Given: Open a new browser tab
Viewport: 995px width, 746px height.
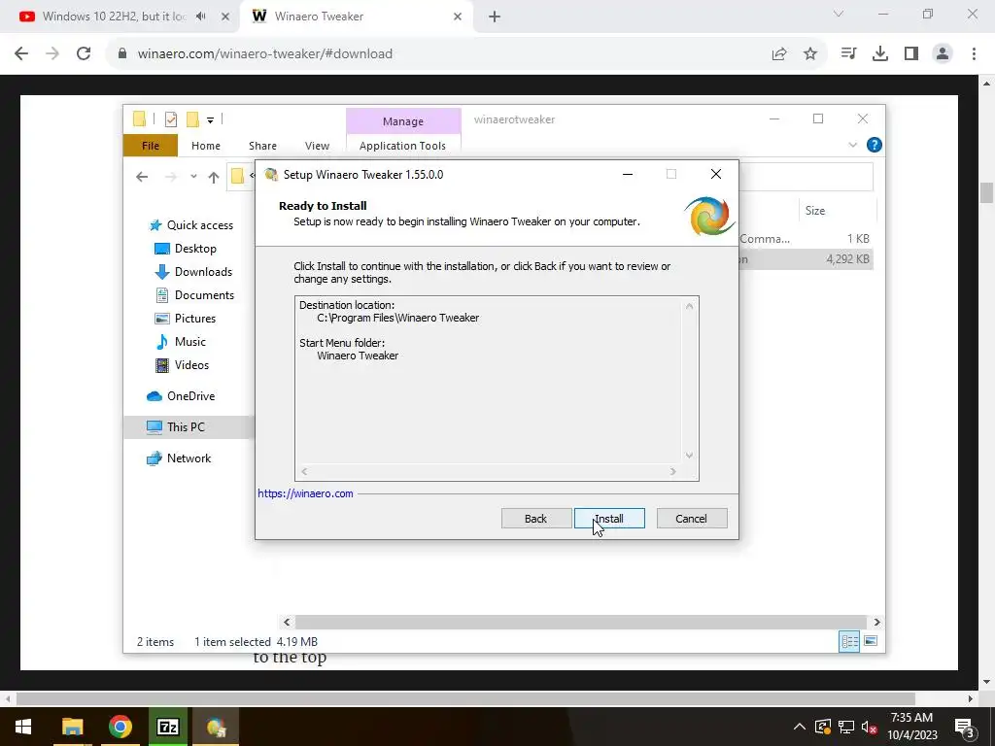Looking at the screenshot, I should [x=495, y=17].
